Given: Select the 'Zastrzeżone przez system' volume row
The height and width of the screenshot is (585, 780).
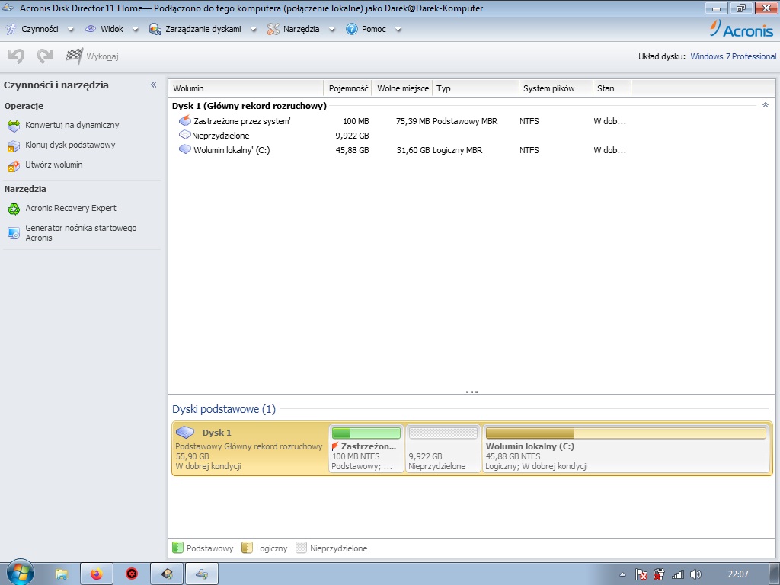Looking at the screenshot, I should (472, 121).
